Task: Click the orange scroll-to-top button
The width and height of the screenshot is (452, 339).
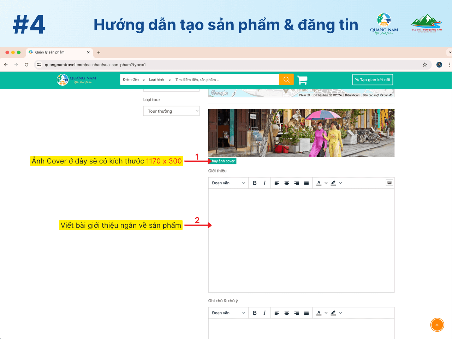Action: click(x=437, y=325)
